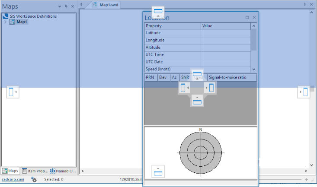Click the property list scroll-down arrow
Viewport: 317px width, 187px height.
[254, 69]
